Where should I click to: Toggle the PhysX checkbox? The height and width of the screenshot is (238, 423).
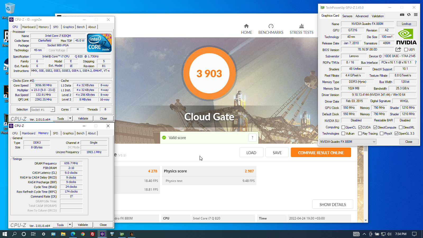click(x=381, y=134)
